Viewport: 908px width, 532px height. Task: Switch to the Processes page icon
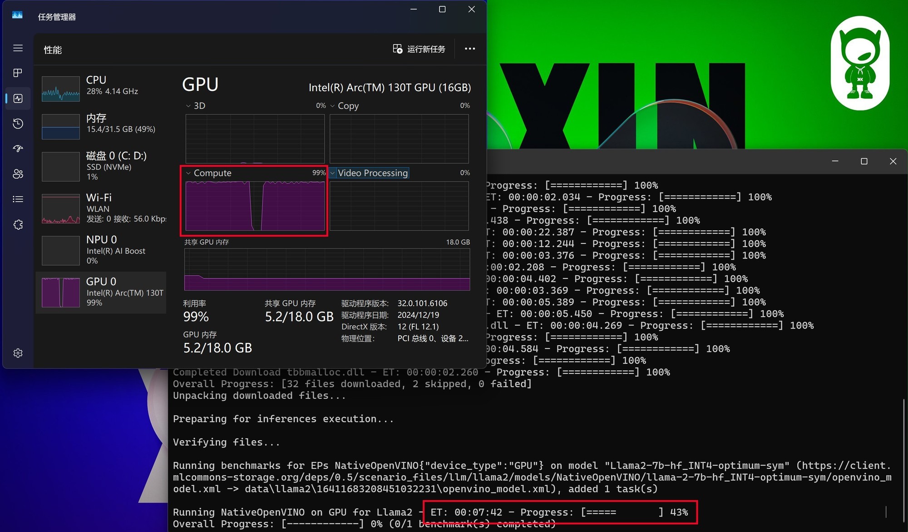point(18,73)
